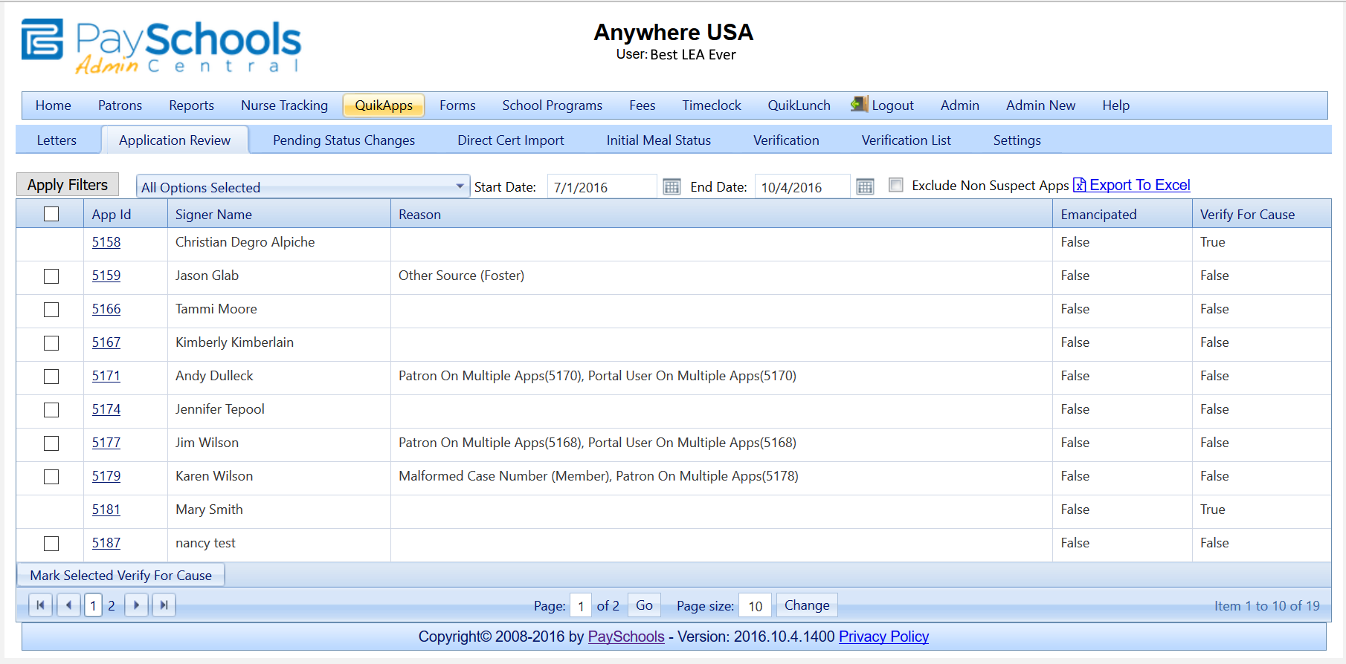Sort by Verify For Cause header
The image size is (1346, 664).
pos(1247,215)
